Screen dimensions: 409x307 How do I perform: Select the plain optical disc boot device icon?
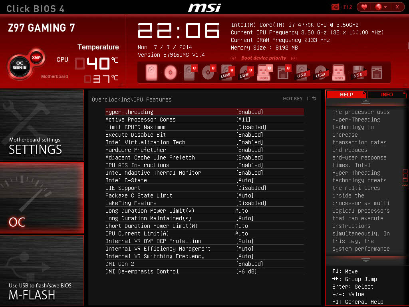click(170, 72)
